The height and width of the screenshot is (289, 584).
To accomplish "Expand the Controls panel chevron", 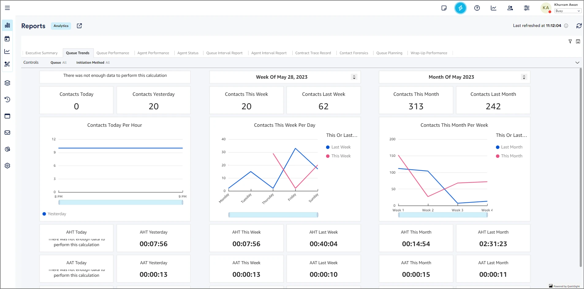I will [x=577, y=63].
